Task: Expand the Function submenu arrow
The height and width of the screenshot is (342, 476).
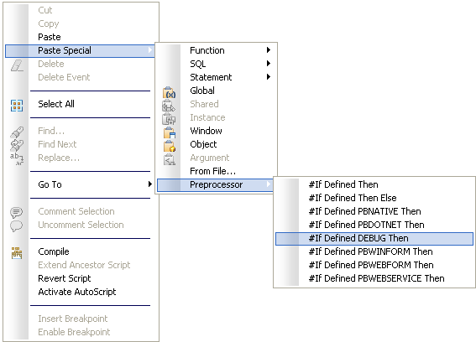Action: (269, 50)
